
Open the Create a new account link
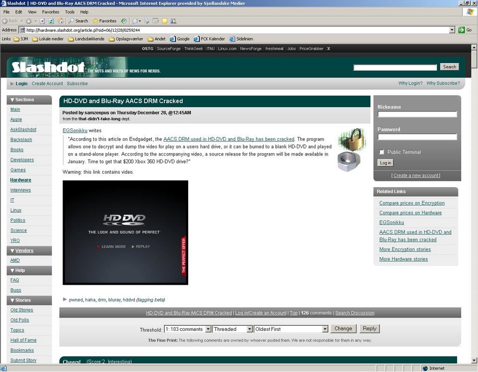[416, 175]
